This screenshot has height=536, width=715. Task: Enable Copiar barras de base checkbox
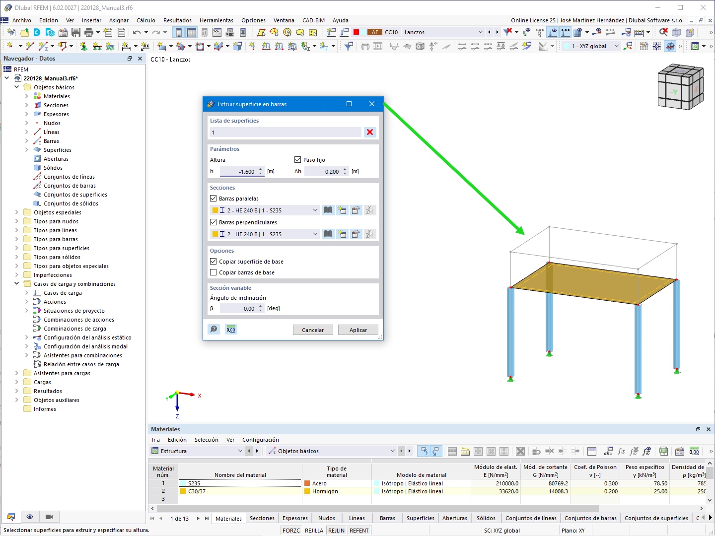click(214, 272)
